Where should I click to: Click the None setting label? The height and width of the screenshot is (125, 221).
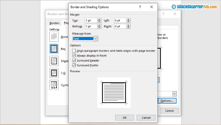tap(64, 37)
